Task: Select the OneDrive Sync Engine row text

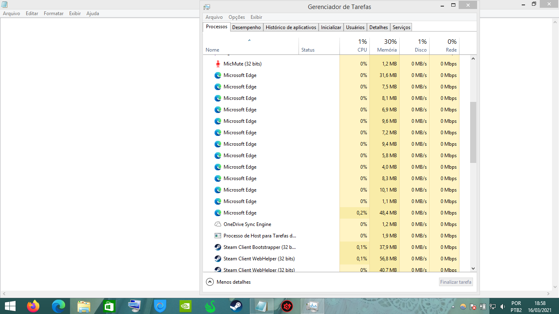Action: 247,224
